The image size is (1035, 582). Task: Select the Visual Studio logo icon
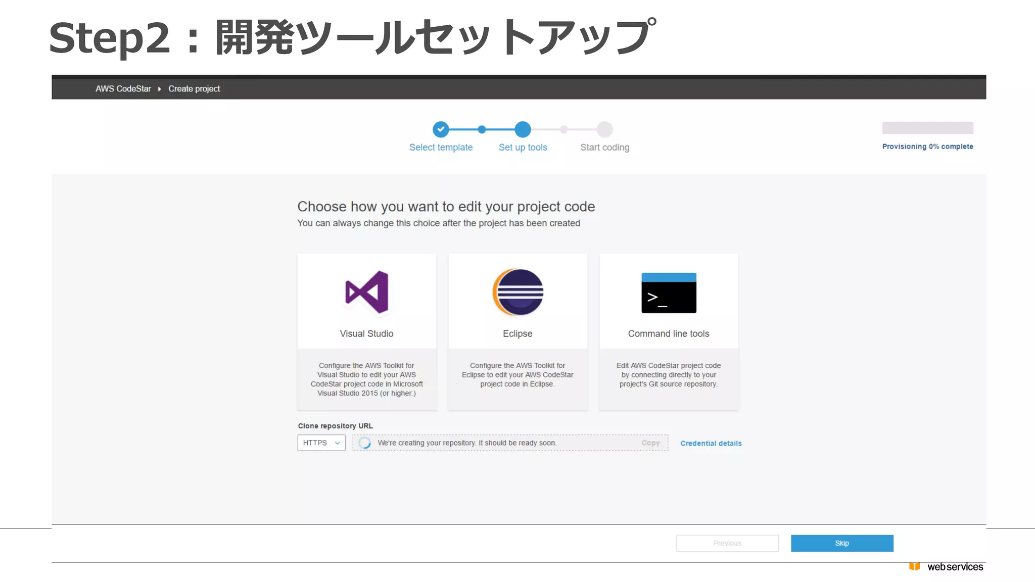click(367, 292)
